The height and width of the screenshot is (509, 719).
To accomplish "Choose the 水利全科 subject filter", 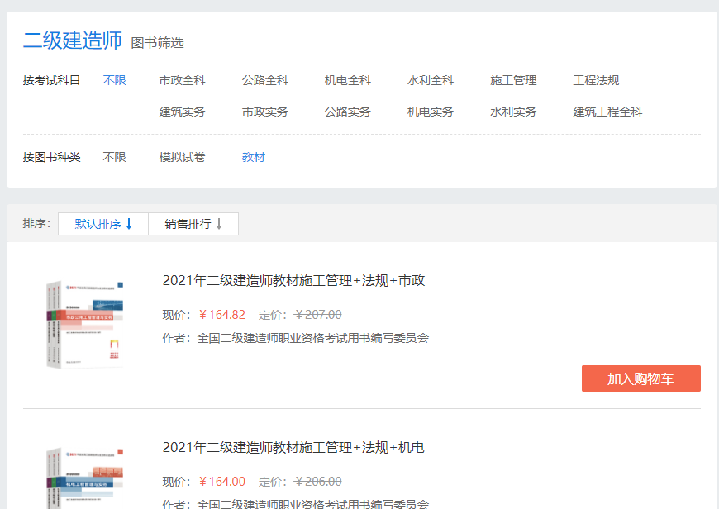I will point(430,80).
